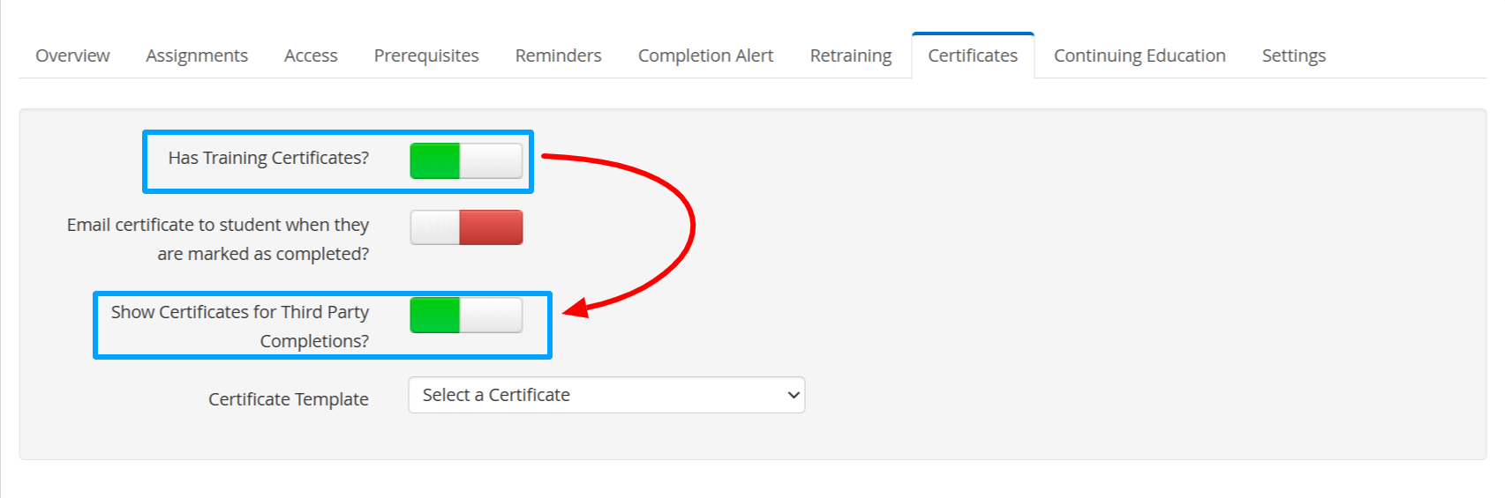Viewport: 1505px width, 498px height.
Task: Toggle Has Training Certificates switch
Action: click(466, 161)
